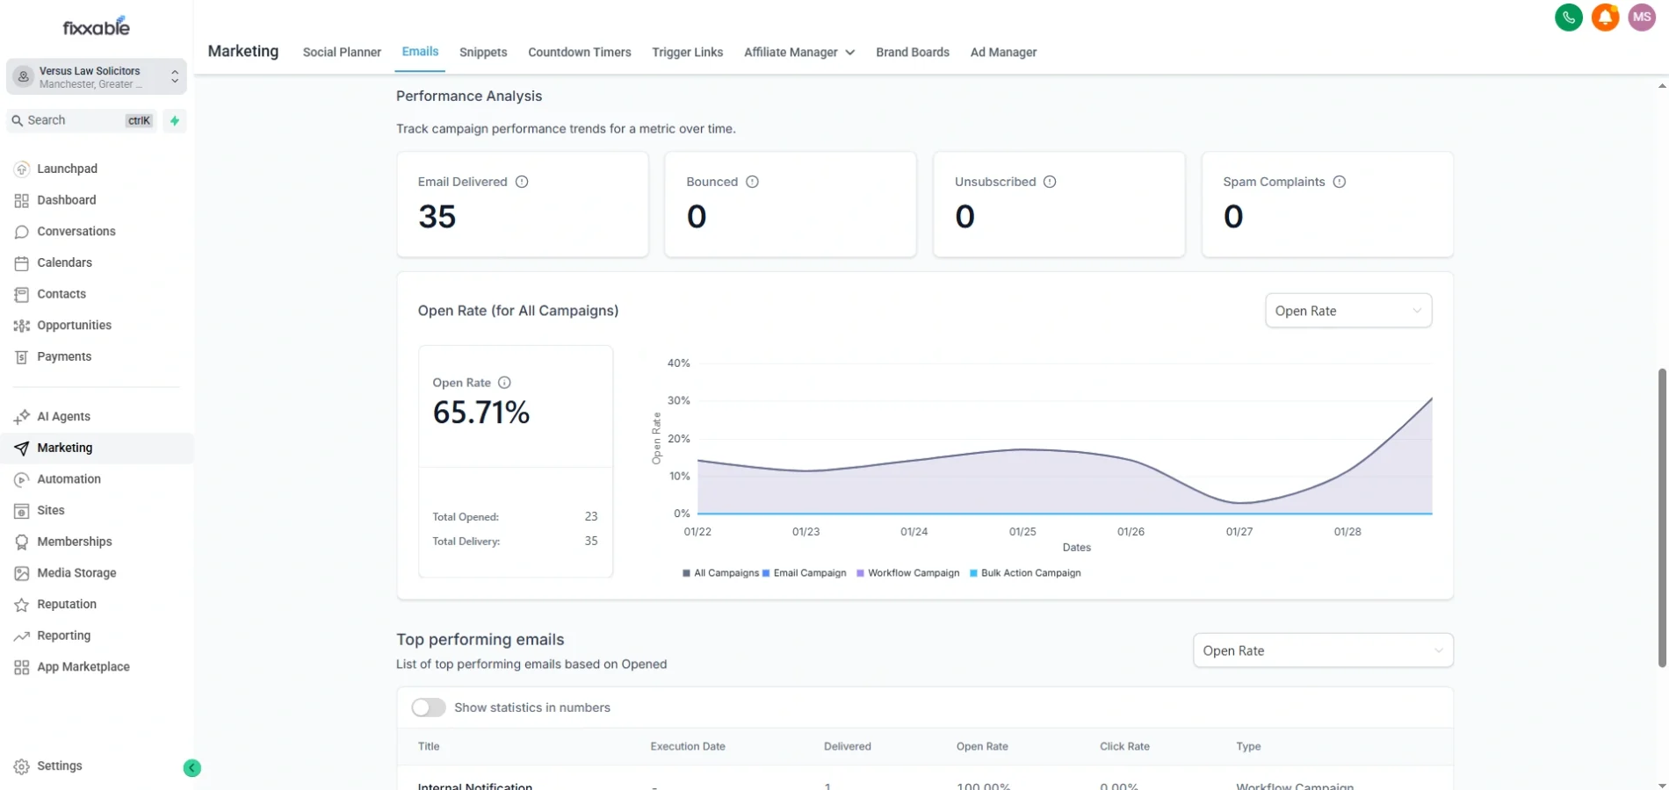
Task: Select the Conversations icon in sidebar
Action: pyautogui.click(x=21, y=231)
